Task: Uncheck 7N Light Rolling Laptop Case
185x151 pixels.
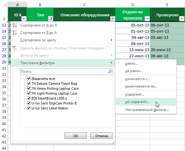Action: point(29,93)
